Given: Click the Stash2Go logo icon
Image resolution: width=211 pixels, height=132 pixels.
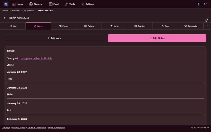Looking at the screenshot, I should pos(6,4).
